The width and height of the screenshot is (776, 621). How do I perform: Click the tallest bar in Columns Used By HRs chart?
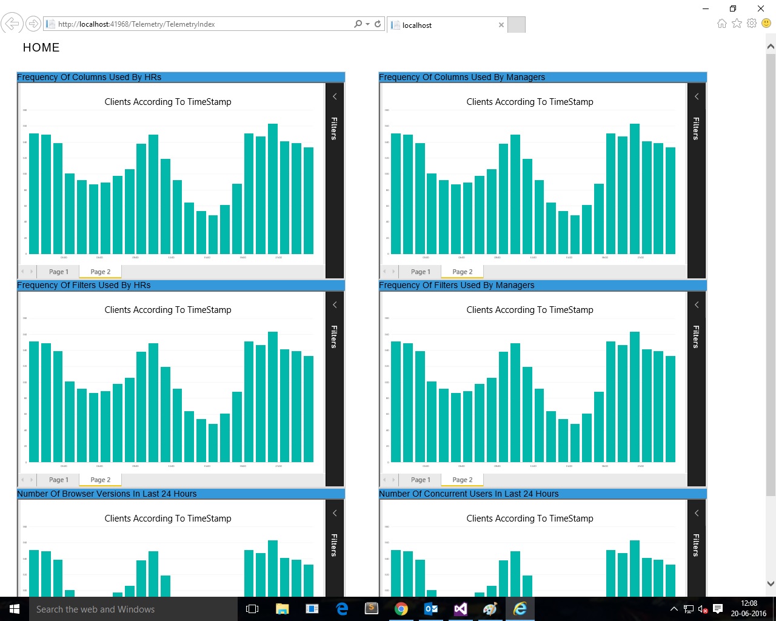coord(273,189)
